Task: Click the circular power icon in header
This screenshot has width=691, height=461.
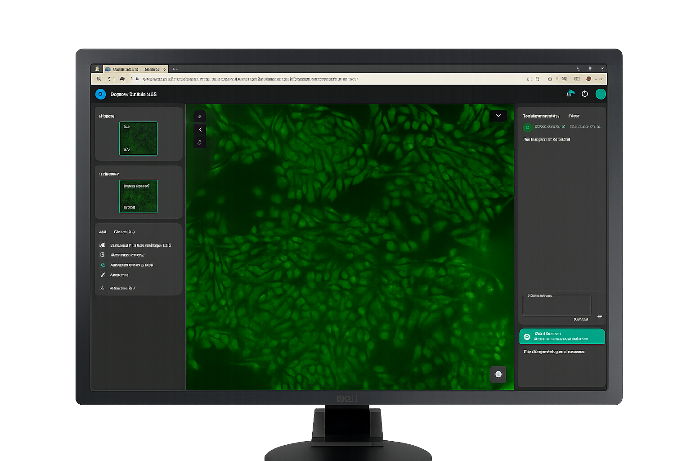Action: coord(585,94)
